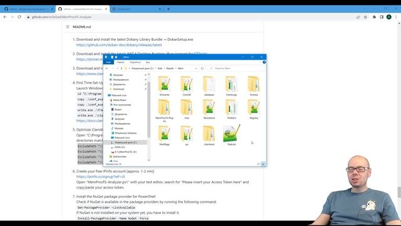Viewport: 401px width, 226px height.
Task: Open the browser extensions puzzle icon
Action: click(374, 17)
